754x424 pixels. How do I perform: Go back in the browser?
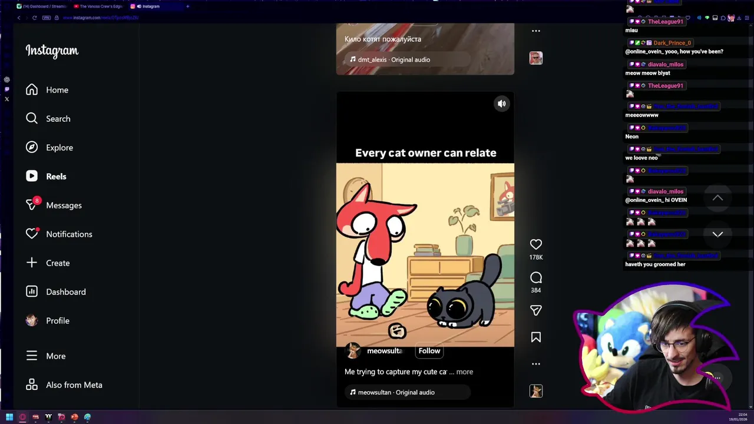[x=19, y=18]
